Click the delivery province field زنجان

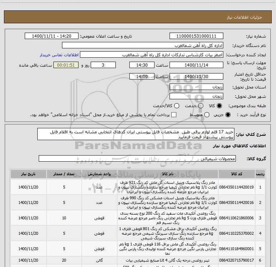coord(196,87)
